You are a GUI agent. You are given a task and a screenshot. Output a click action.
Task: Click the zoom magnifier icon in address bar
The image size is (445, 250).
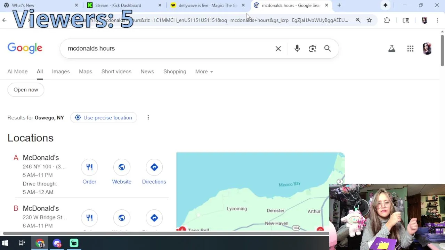358,20
